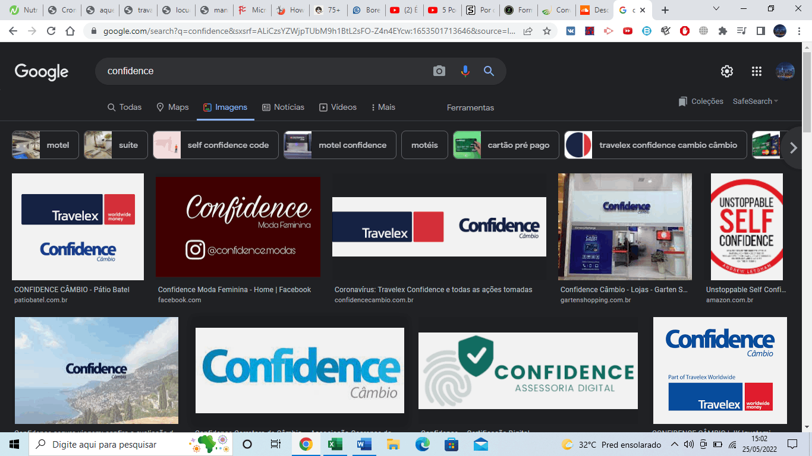Switch to the Todas results tab
Screen dimensions: 812x456
[x=124, y=107]
